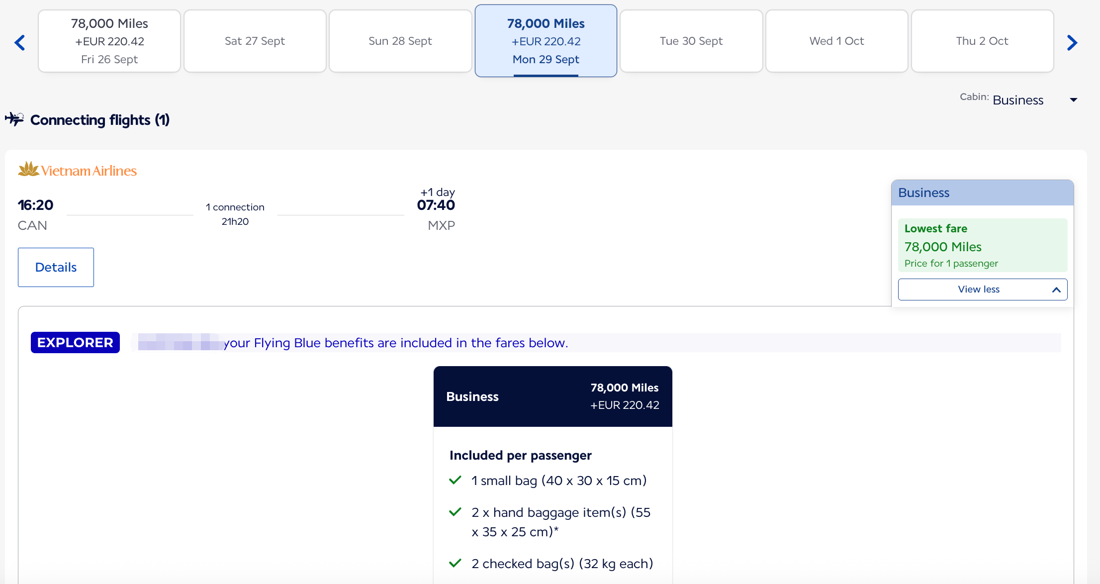Select the Thu 2 Oct date tab
The width and height of the screenshot is (1100, 584).
[982, 41]
